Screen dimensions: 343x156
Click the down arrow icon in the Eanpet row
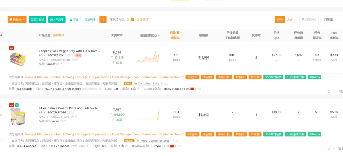click(x=334, y=92)
